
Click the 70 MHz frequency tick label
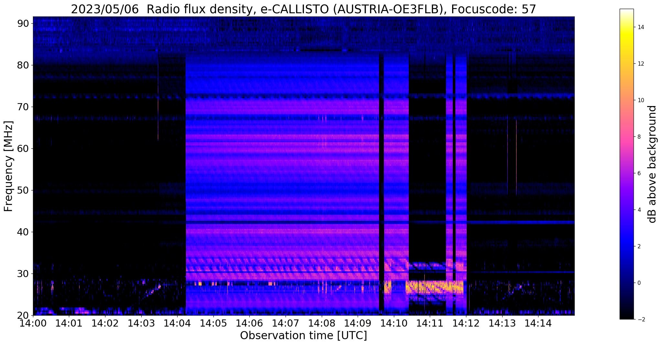(x=24, y=107)
